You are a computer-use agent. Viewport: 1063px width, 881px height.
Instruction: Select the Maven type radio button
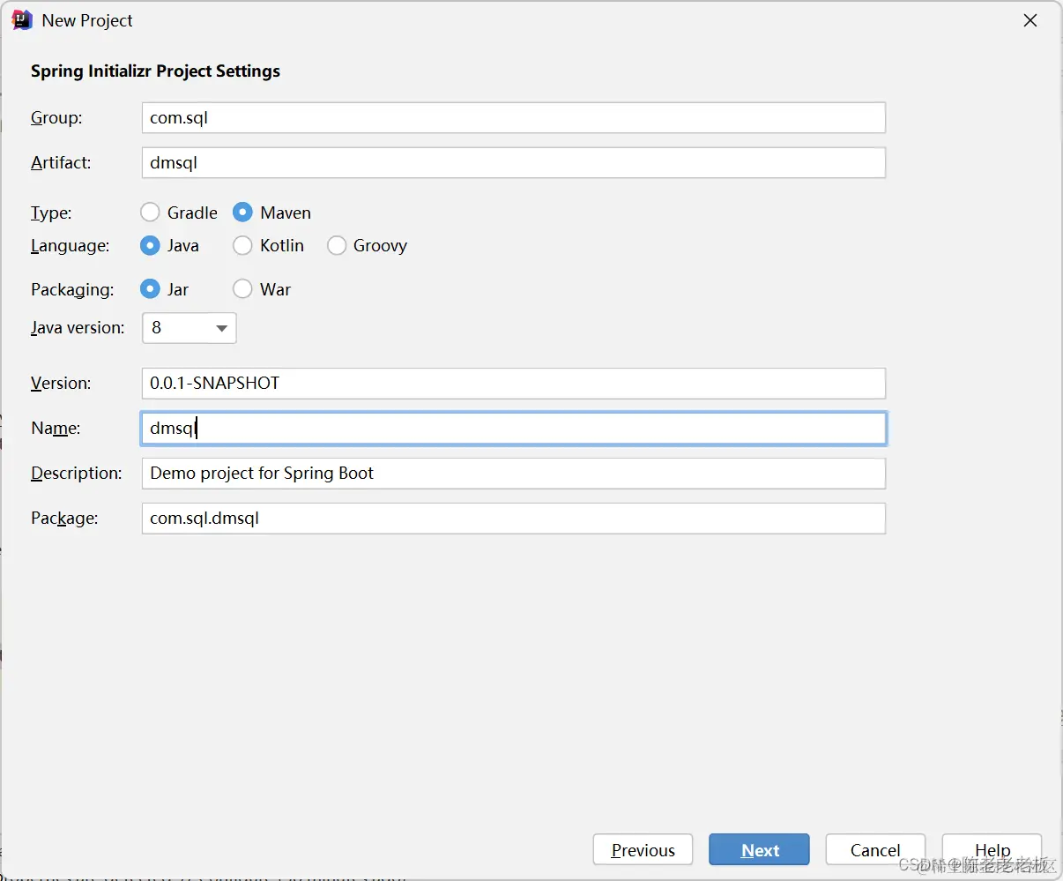(243, 213)
